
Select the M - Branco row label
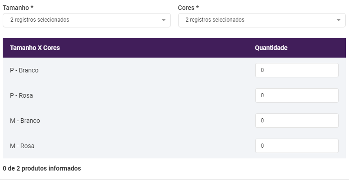25,121
